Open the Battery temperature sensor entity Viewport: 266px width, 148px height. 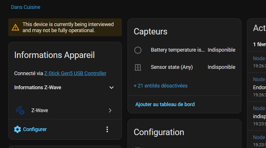[x=178, y=50]
